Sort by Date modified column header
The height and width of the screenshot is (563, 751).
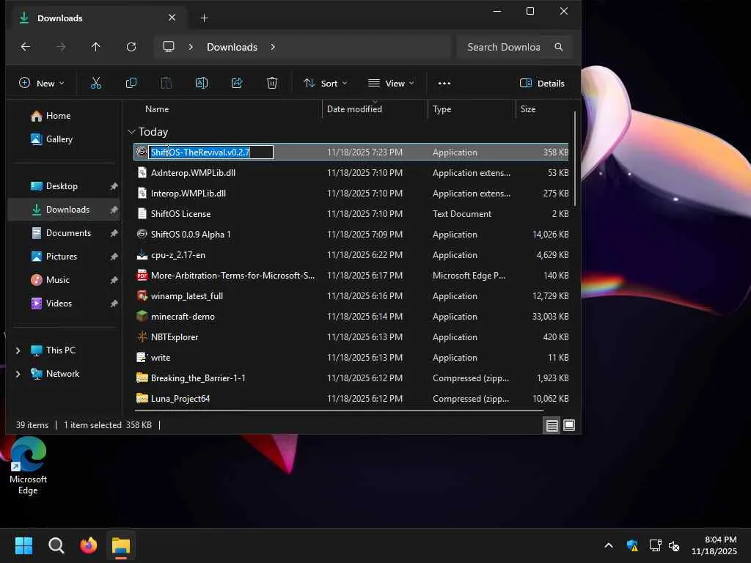point(354,109)
